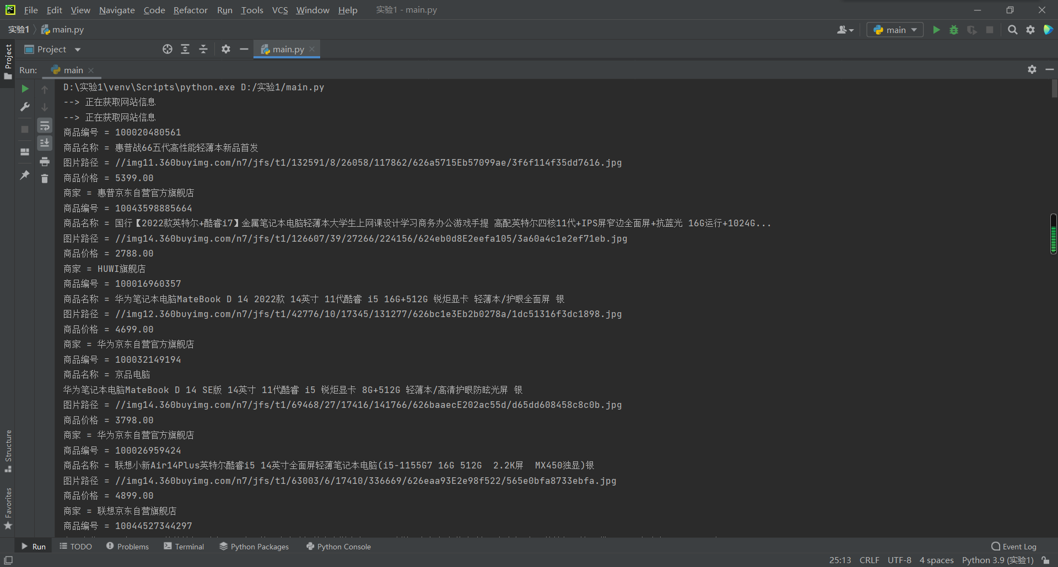Close the main.py editor tab
This screenshot has width=1058, height=567.
(x=312, y=49)
